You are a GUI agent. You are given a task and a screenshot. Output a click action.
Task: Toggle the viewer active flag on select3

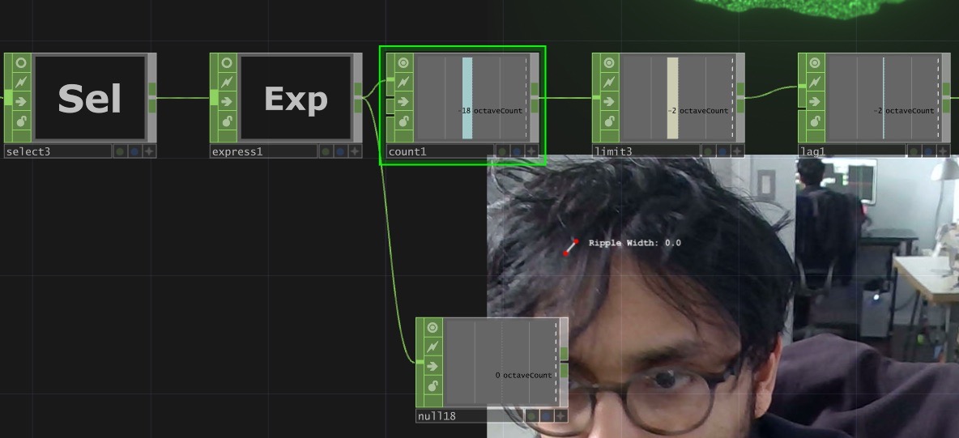coord(21,63)
